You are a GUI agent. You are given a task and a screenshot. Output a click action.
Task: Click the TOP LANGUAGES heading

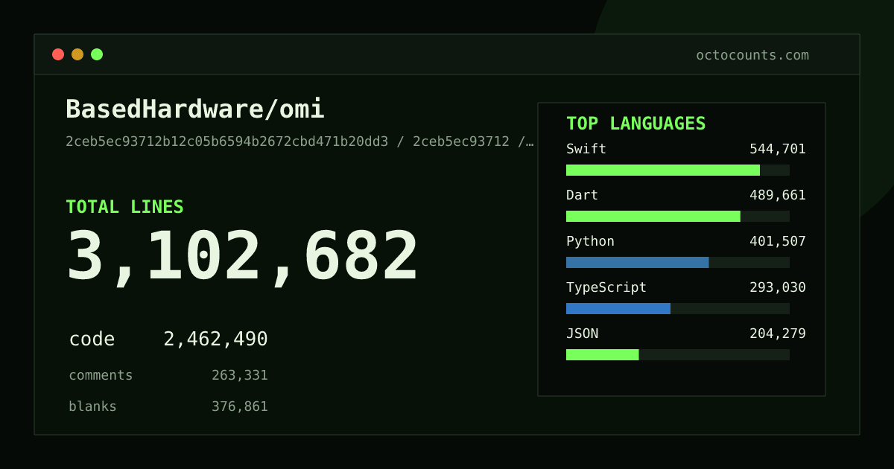coord(635,124)
